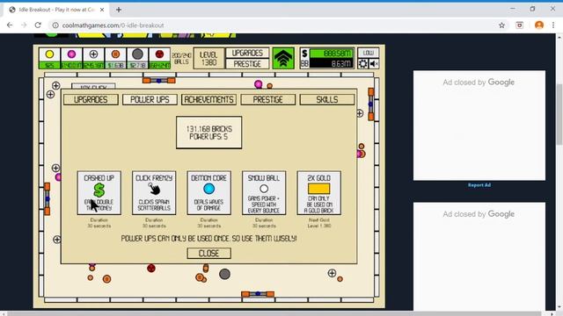Click the green money amount display
Screen dimensions: 563x316
(x=332, y=54)
